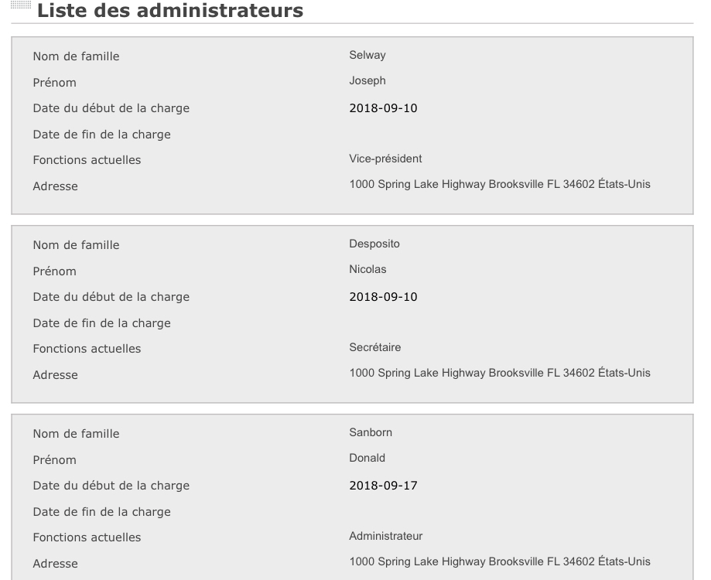Click 'Nom de famille' label in Sanborn's card

click(76, 434)
